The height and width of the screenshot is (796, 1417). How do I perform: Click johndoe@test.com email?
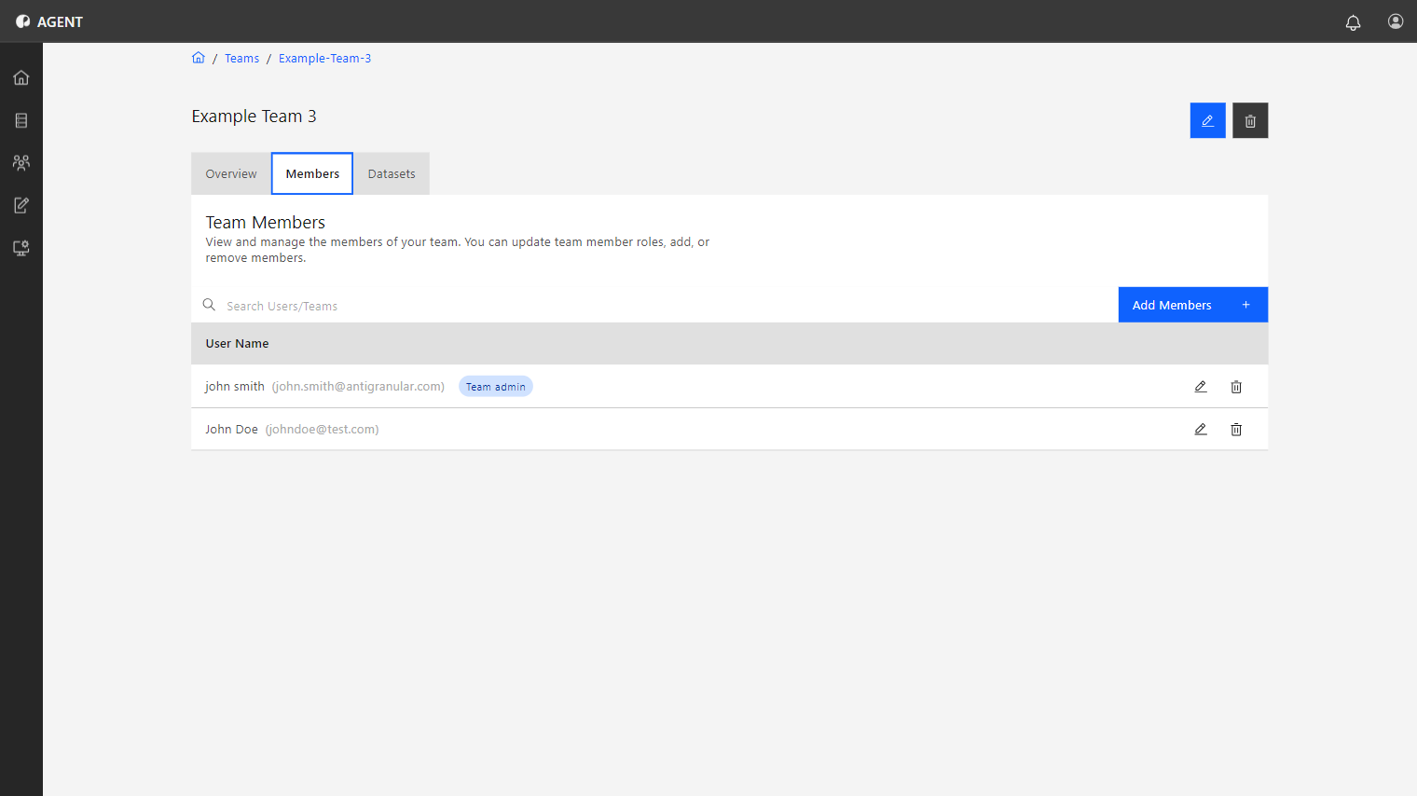(322, 429)
